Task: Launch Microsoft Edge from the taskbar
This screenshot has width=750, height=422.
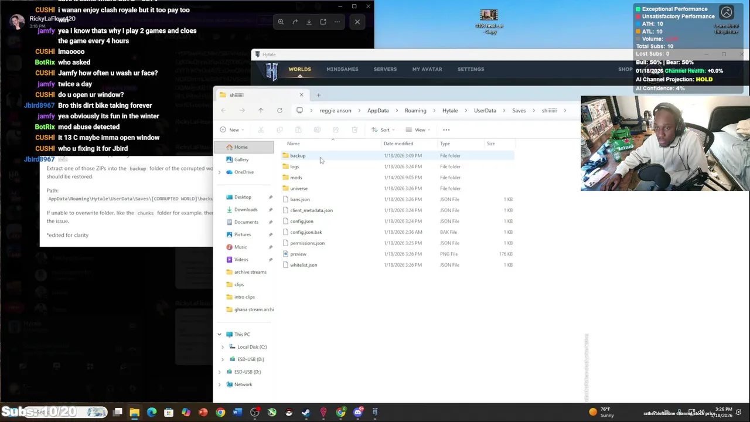Action: [x=152, y=413]
